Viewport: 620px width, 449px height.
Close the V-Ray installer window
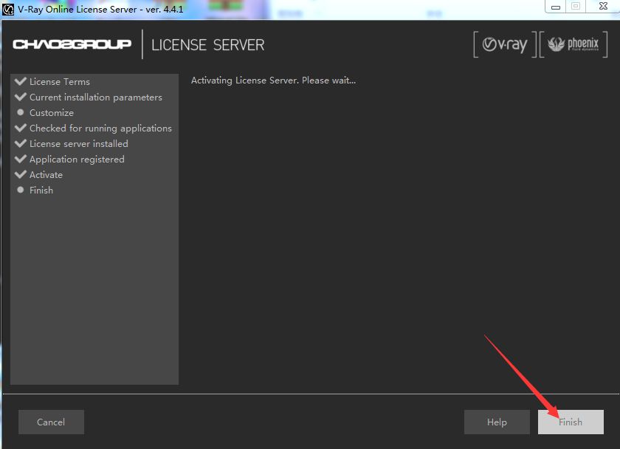pos(603,7)
